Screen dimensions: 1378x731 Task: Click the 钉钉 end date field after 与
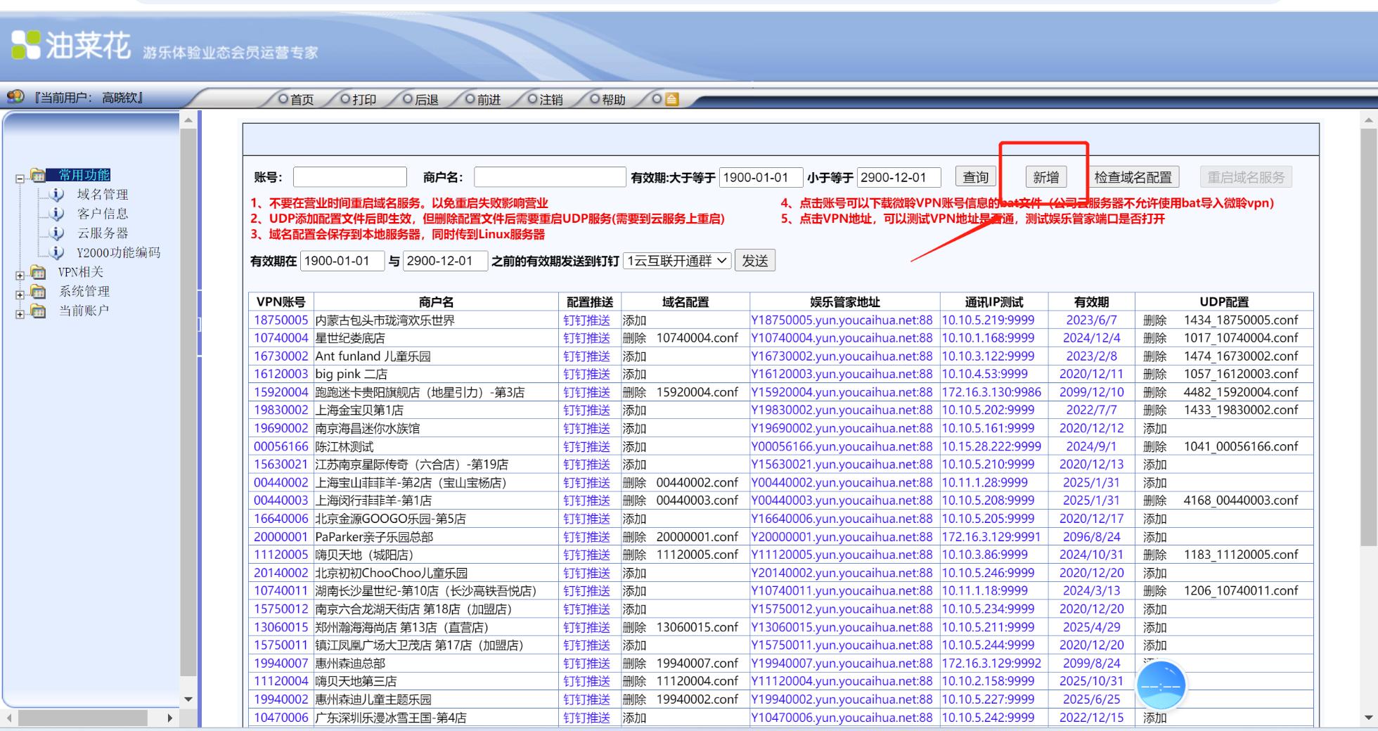(x=446, y=261)
